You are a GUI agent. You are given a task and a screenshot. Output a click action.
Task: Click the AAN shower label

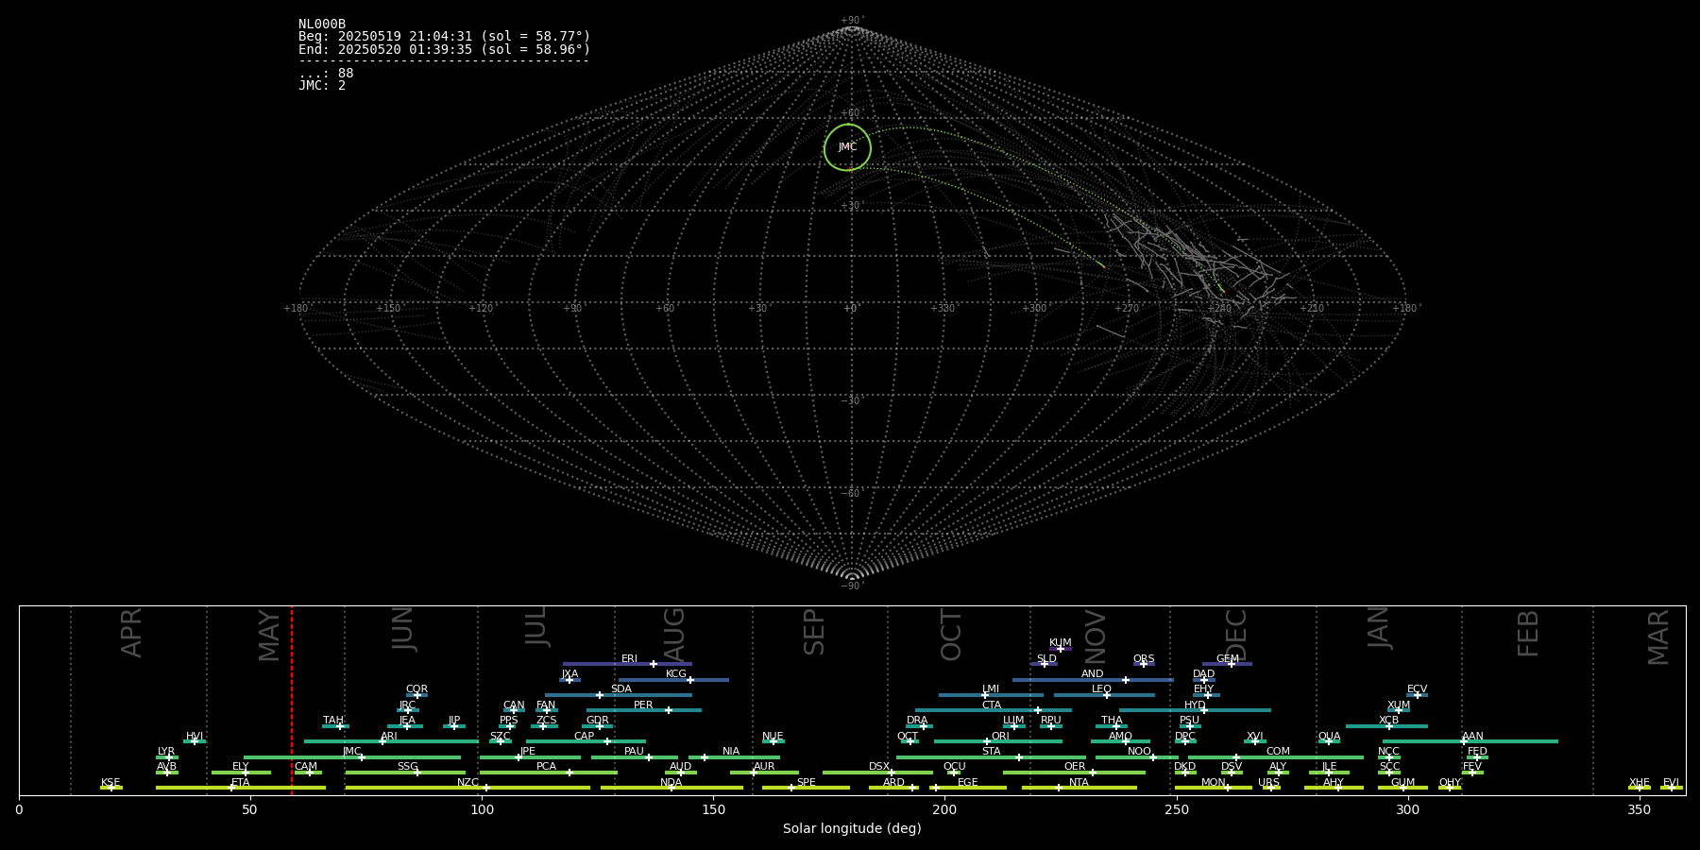1472,737
